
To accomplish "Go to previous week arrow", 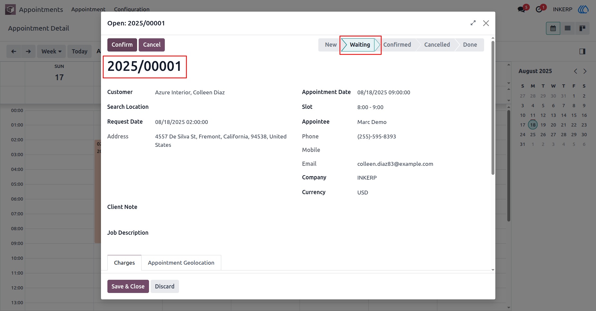I will pos(14,52).
